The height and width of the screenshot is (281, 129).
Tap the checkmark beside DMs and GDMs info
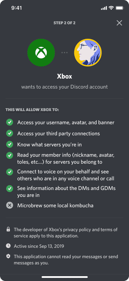point(10,189)
